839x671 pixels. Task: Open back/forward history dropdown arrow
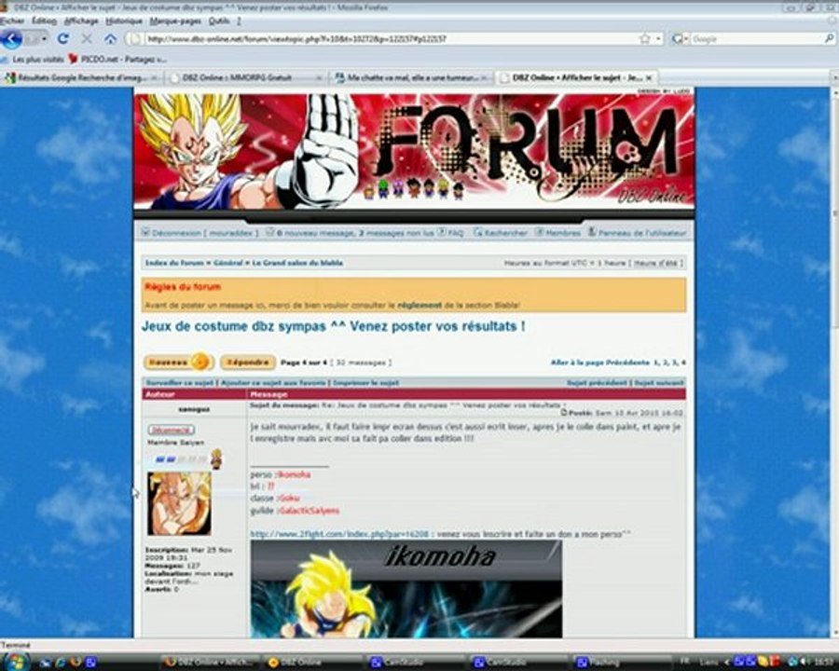pos(43,38)
